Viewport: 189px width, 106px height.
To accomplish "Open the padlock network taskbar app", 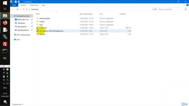I will [5, 37].
